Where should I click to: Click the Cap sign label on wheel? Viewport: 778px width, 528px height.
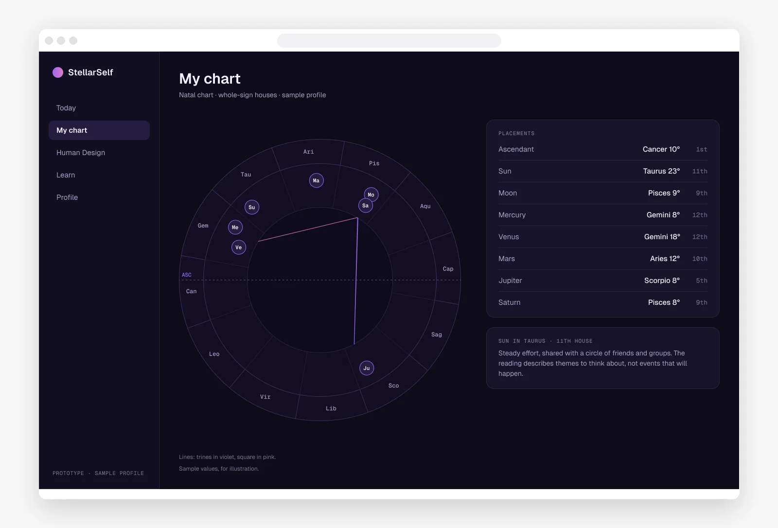[x=448, y=269]
